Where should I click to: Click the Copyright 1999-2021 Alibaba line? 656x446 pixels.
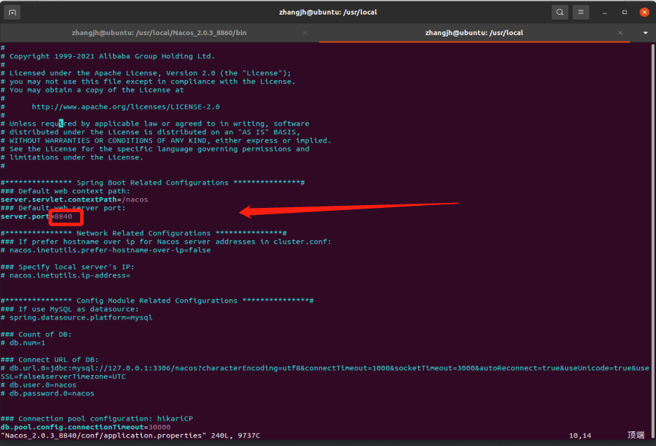pos(108,56)
